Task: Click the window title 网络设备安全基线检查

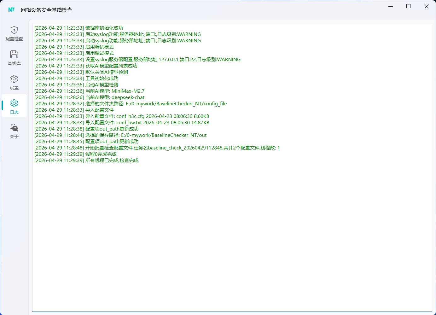Action: [46, 10]
